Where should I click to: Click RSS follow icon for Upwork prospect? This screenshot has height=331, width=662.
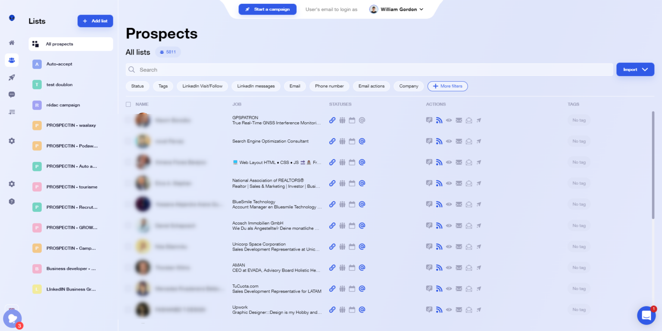tap(439, 309)
